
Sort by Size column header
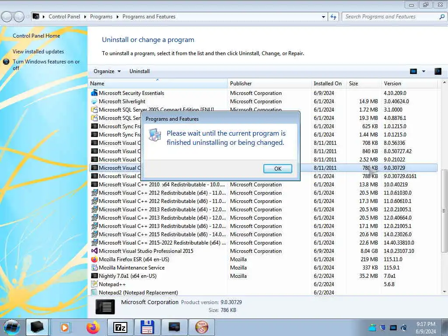tap(364, 84)
